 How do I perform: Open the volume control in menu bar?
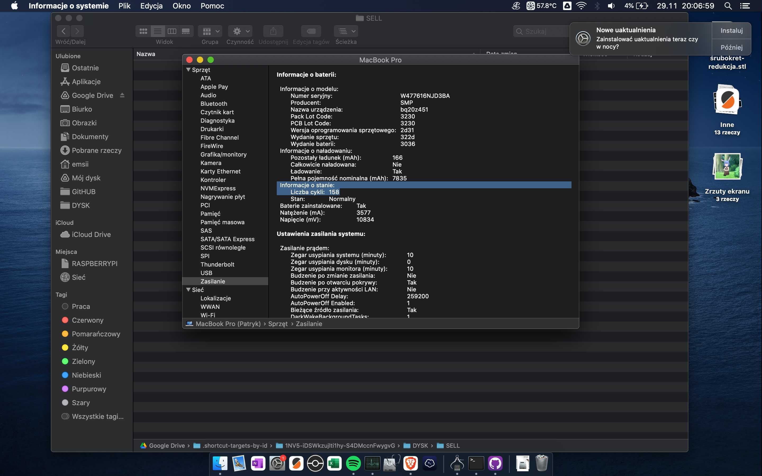pos(611,6)
